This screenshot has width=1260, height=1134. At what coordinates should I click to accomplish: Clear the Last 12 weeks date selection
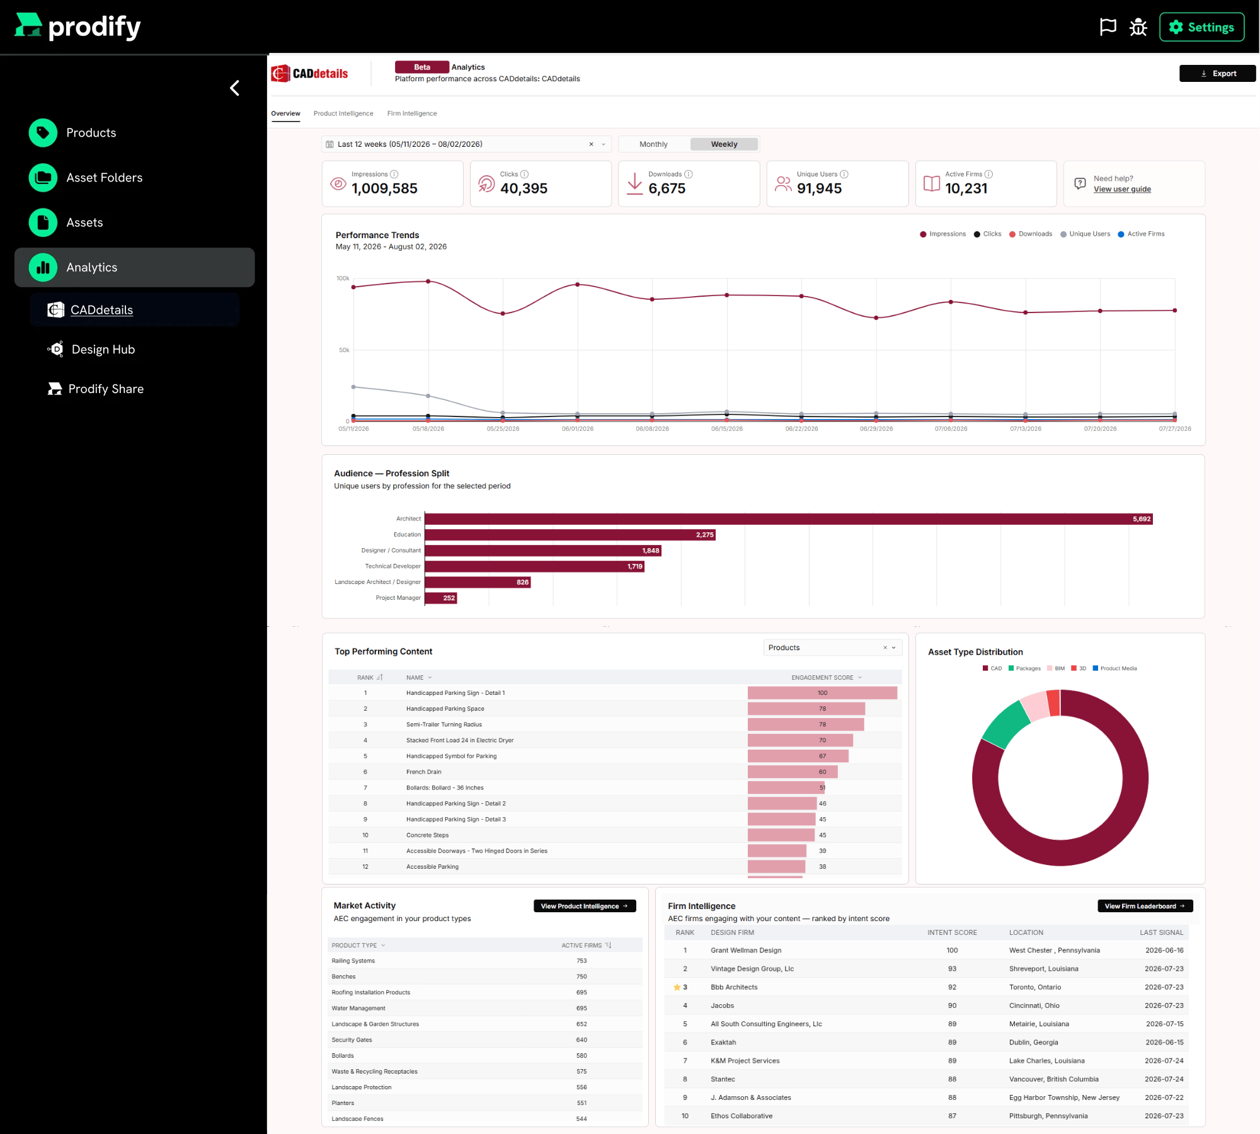click(591, 144)
